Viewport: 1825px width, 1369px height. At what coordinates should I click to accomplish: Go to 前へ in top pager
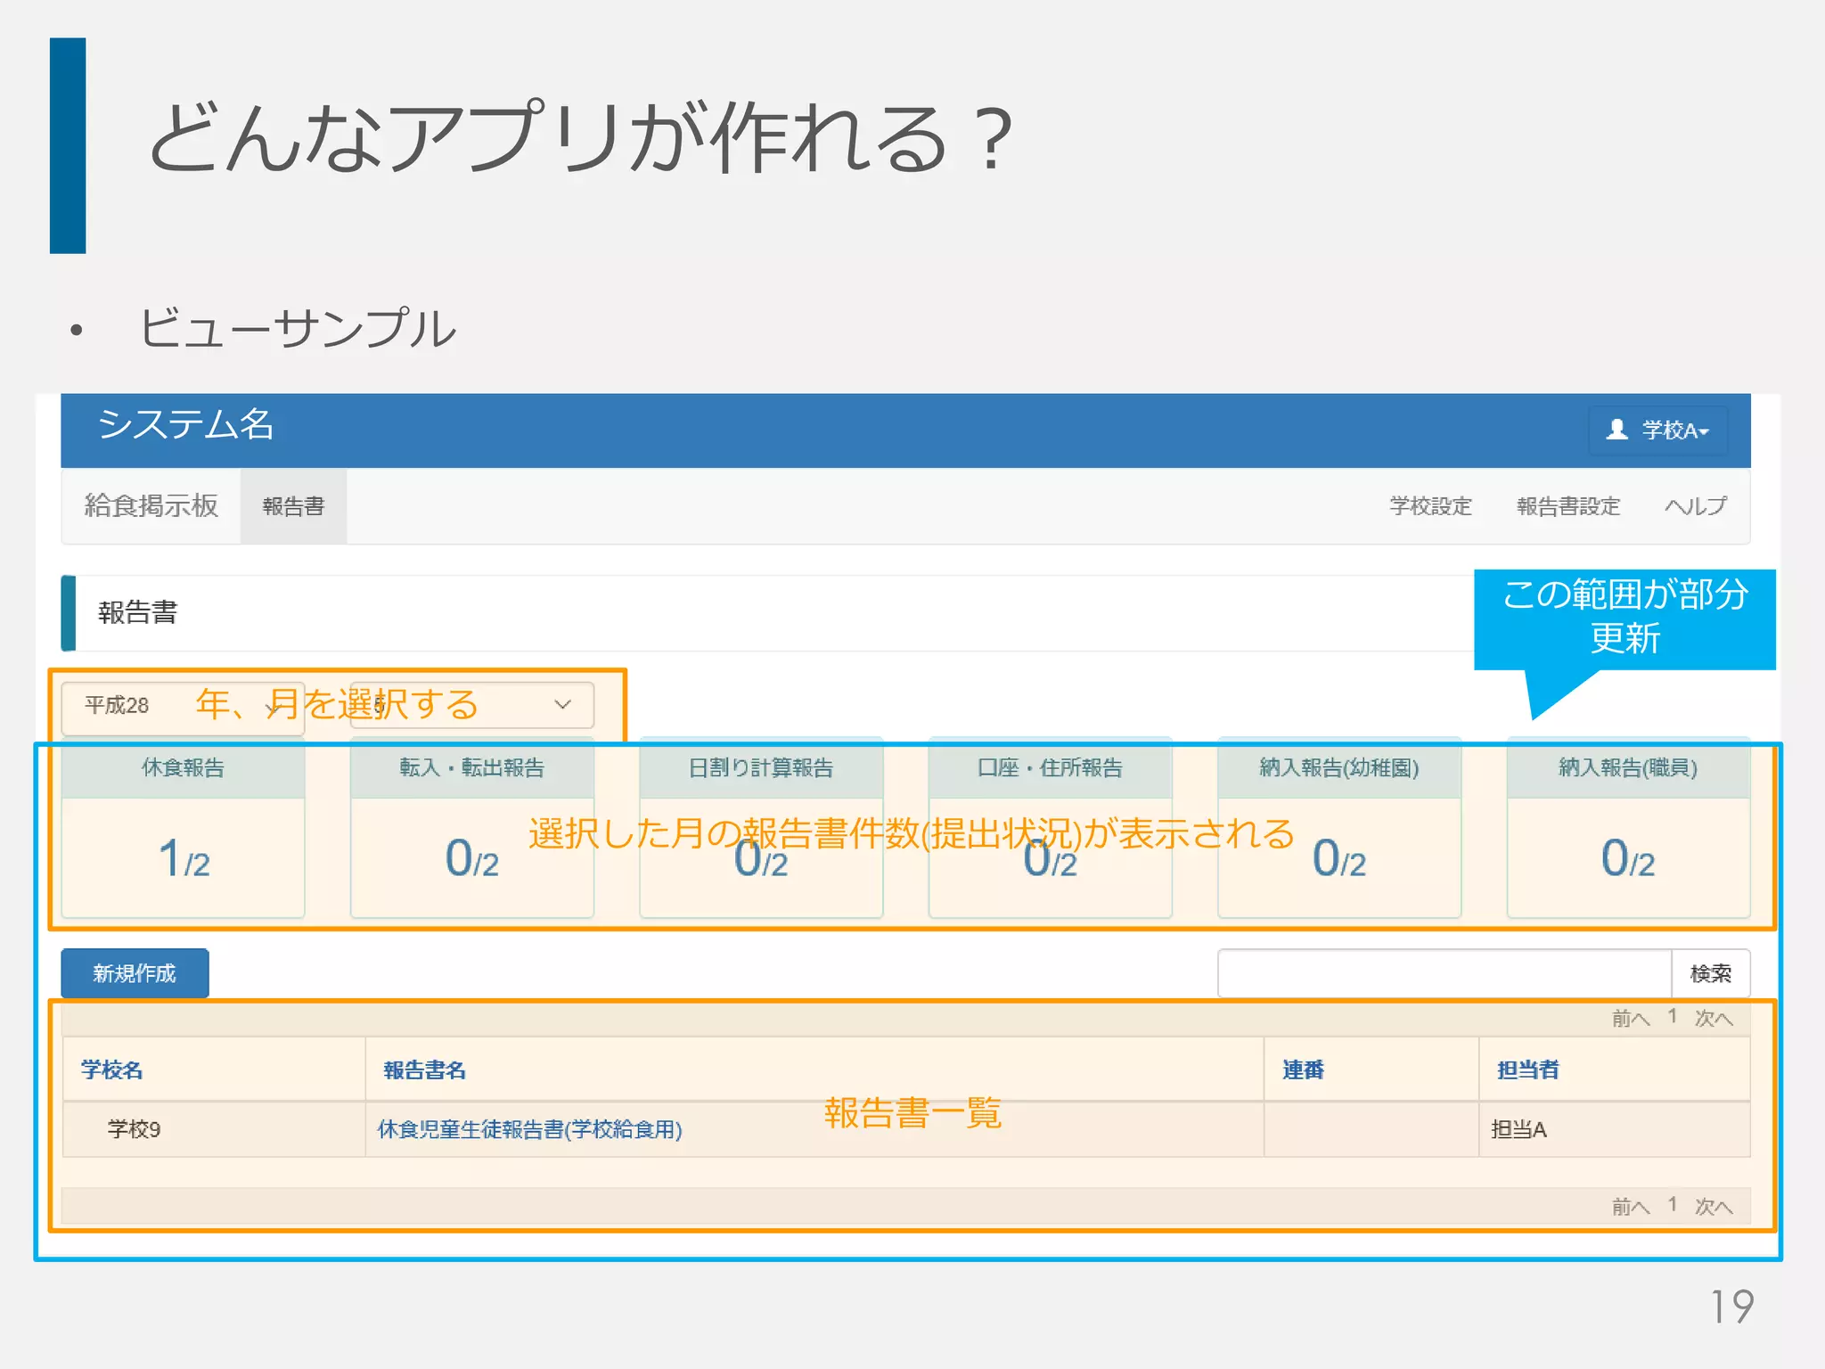[x=1631, y=1018]
